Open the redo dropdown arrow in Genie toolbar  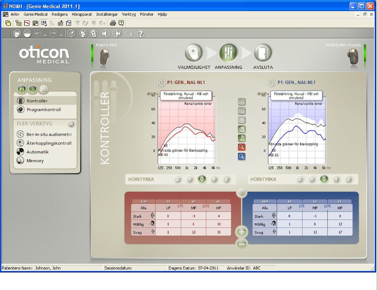click(x=61, y=35)
